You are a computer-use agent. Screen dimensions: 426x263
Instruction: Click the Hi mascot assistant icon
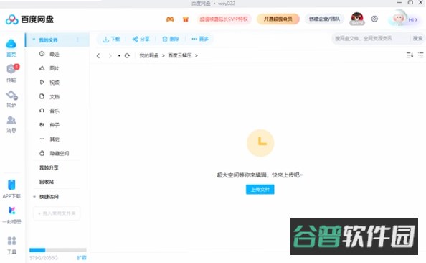pos(402,19)
